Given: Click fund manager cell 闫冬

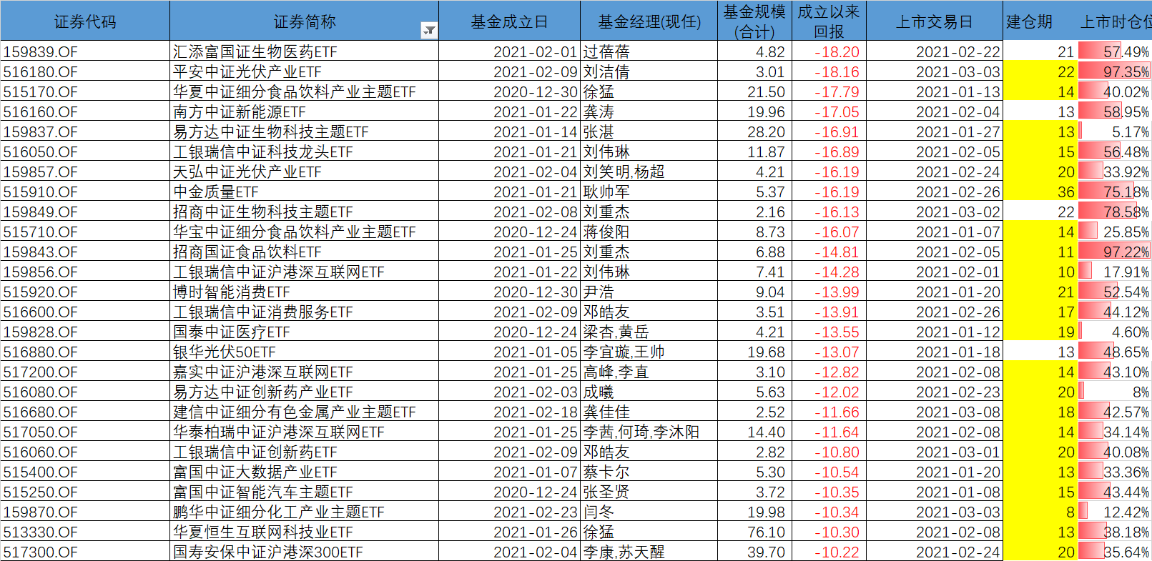Looking at the screenshot, I should [649, 512].
